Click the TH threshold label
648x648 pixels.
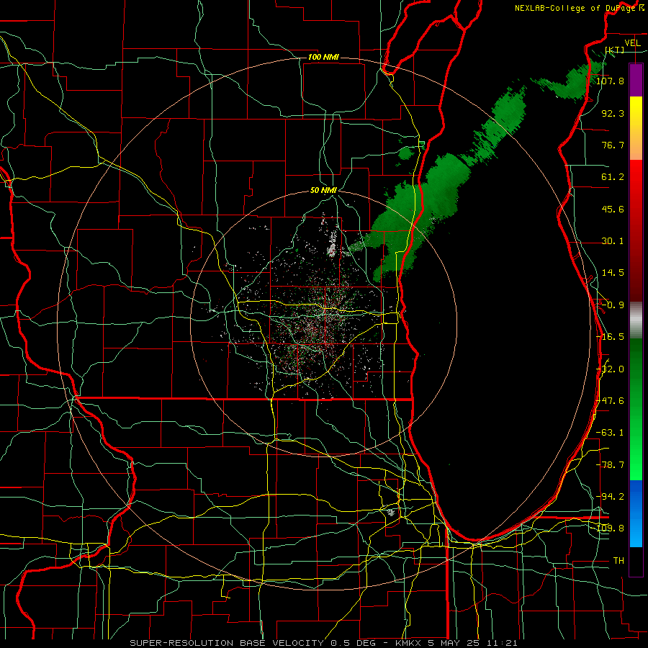point(618,561)
